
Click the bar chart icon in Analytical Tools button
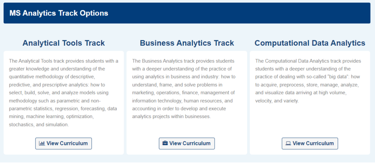[x=42, y=143]
